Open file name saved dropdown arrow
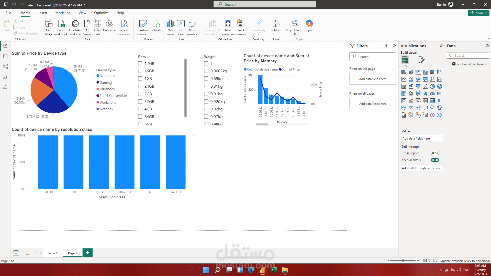 [x=85, y=5]
